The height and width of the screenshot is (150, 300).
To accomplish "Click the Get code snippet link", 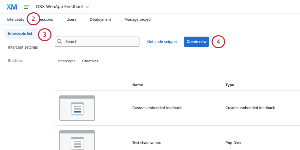I will click(x=162, y=42).
